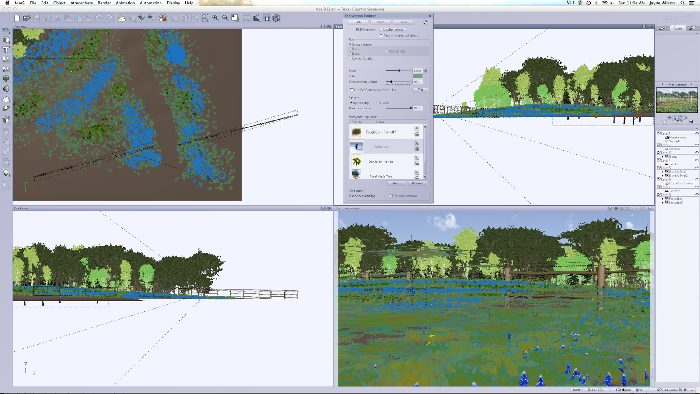700x394 pixels.
Task: Open the Automation menu
Action: coord(151,3)
